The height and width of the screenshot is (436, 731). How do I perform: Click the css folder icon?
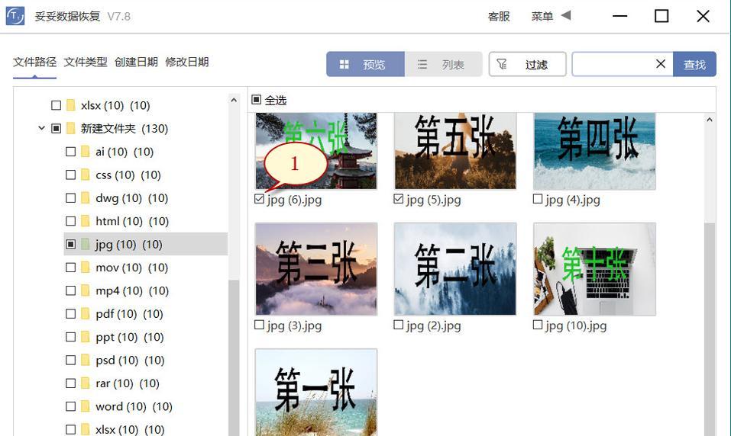[86, 175]
